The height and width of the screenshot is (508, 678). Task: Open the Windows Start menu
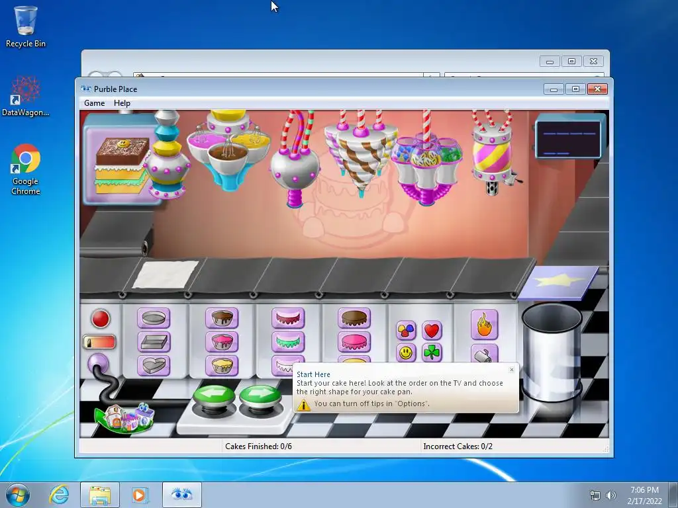coord(18,495)
